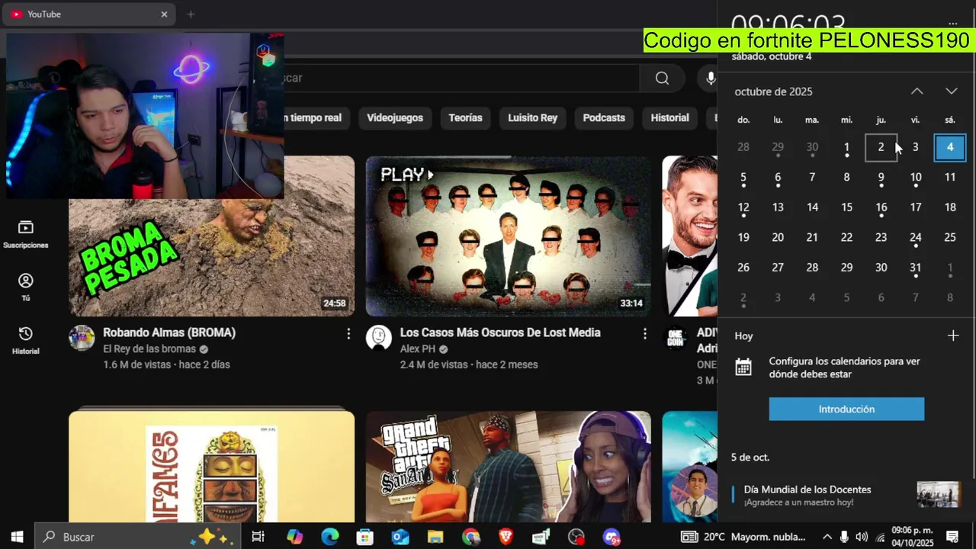Click Lost Media PLAY thumbnail
Screen dimensions: 976x549
tap(509, 236)
